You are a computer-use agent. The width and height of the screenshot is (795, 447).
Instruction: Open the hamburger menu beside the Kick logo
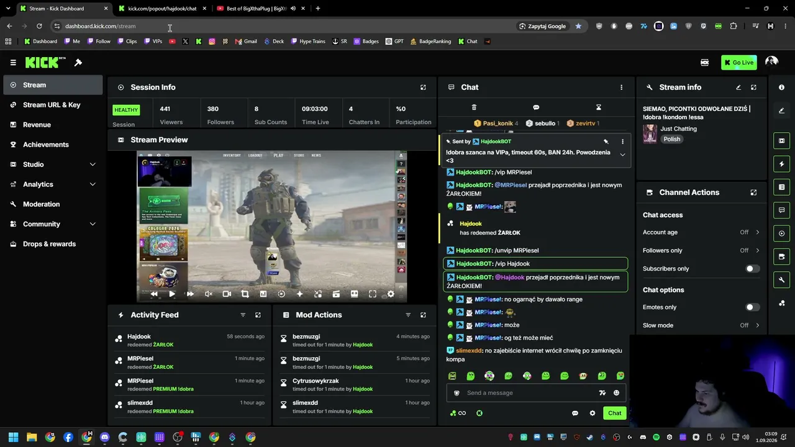coord(13,62)
